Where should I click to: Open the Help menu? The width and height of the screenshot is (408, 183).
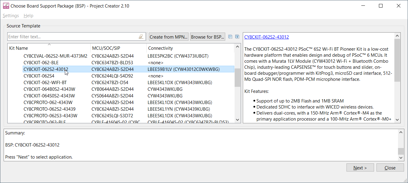click(28, 16)
